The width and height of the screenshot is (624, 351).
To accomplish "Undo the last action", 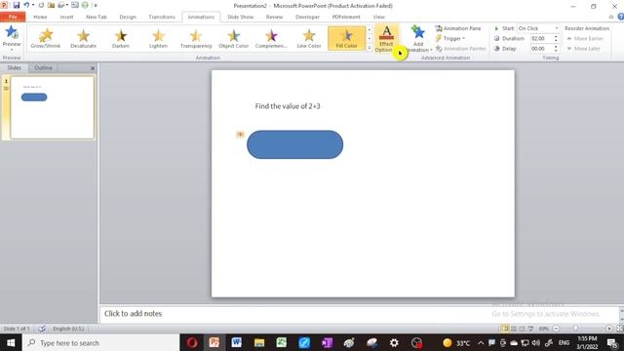I will coord(26,5).
